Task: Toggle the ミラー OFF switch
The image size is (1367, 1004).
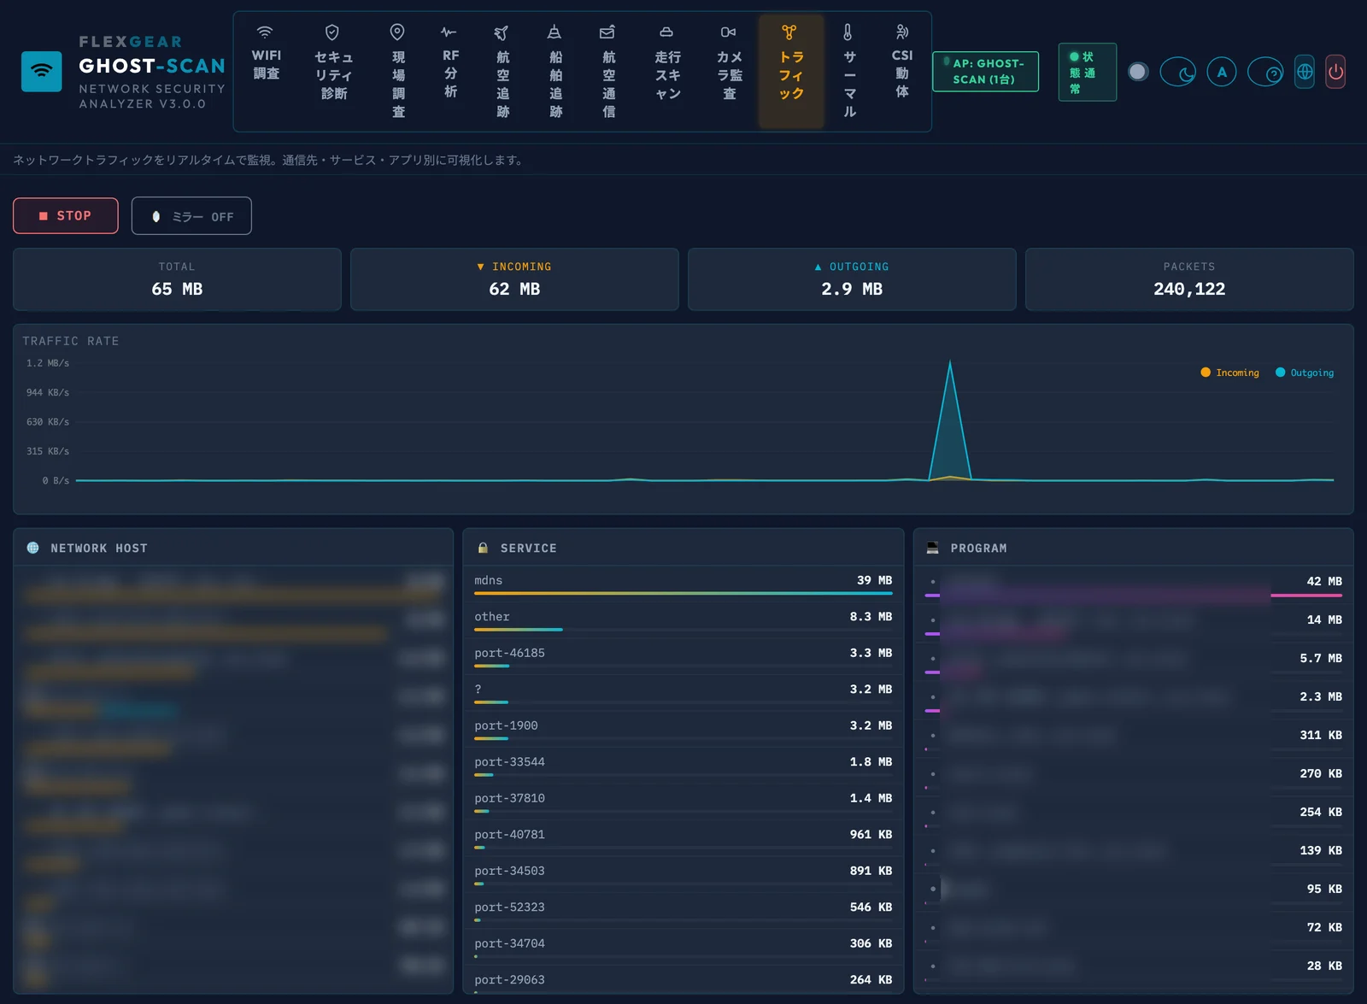Action: pyautogui.click(x=191, y=216)
